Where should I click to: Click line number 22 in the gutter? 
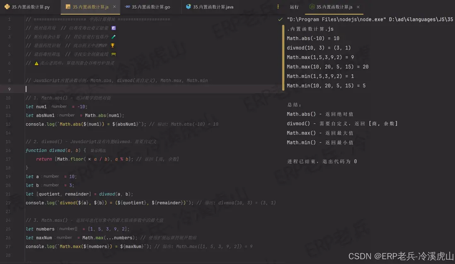click(x=8, y=203)
